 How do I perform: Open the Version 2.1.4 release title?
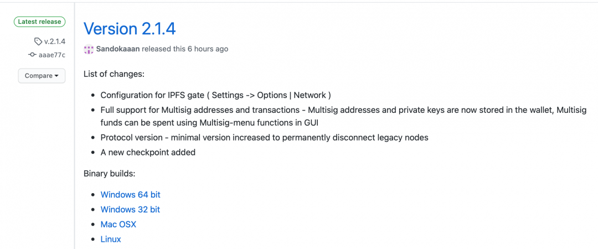tap(130, 29)
